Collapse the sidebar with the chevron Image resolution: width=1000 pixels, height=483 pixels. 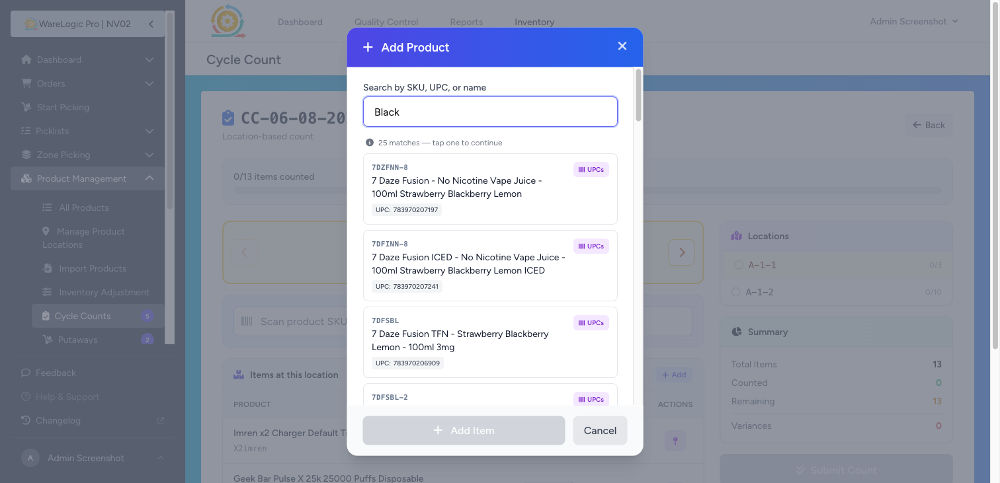(151, 24)
